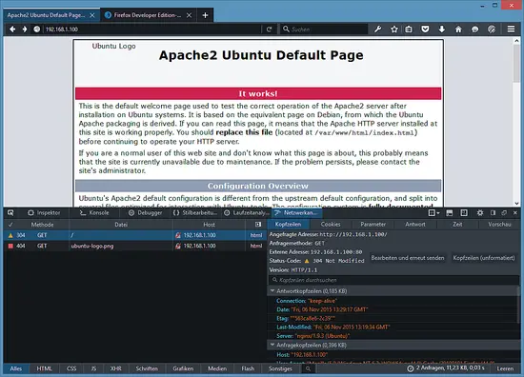Click the globe toolbar icon beside chat
The height and width of the screenshot is (377, 524).
tap(492, 30)
